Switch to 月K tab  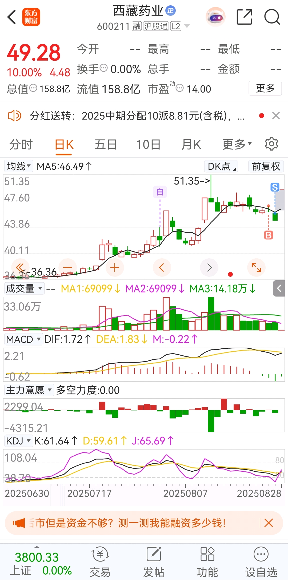coord(191,144)
